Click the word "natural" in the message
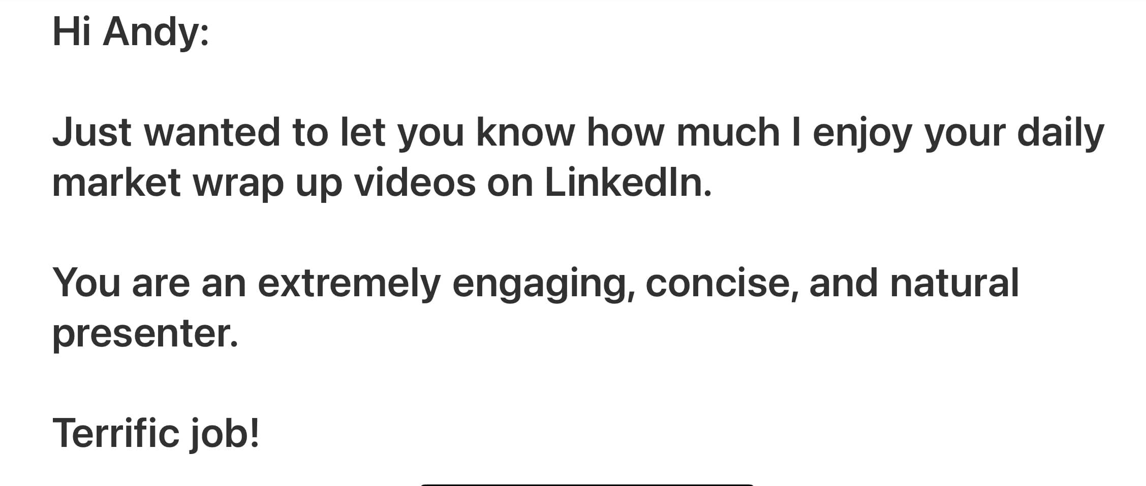This screenshot has height=486, width=1146. [954, 283]
